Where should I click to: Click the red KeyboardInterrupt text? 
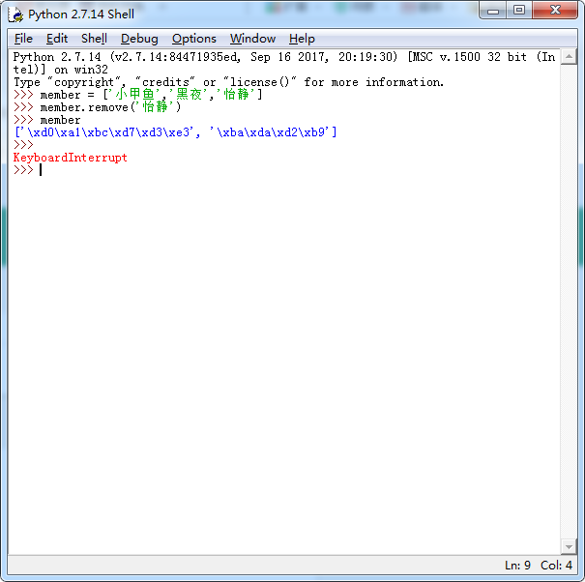point(70,158)
